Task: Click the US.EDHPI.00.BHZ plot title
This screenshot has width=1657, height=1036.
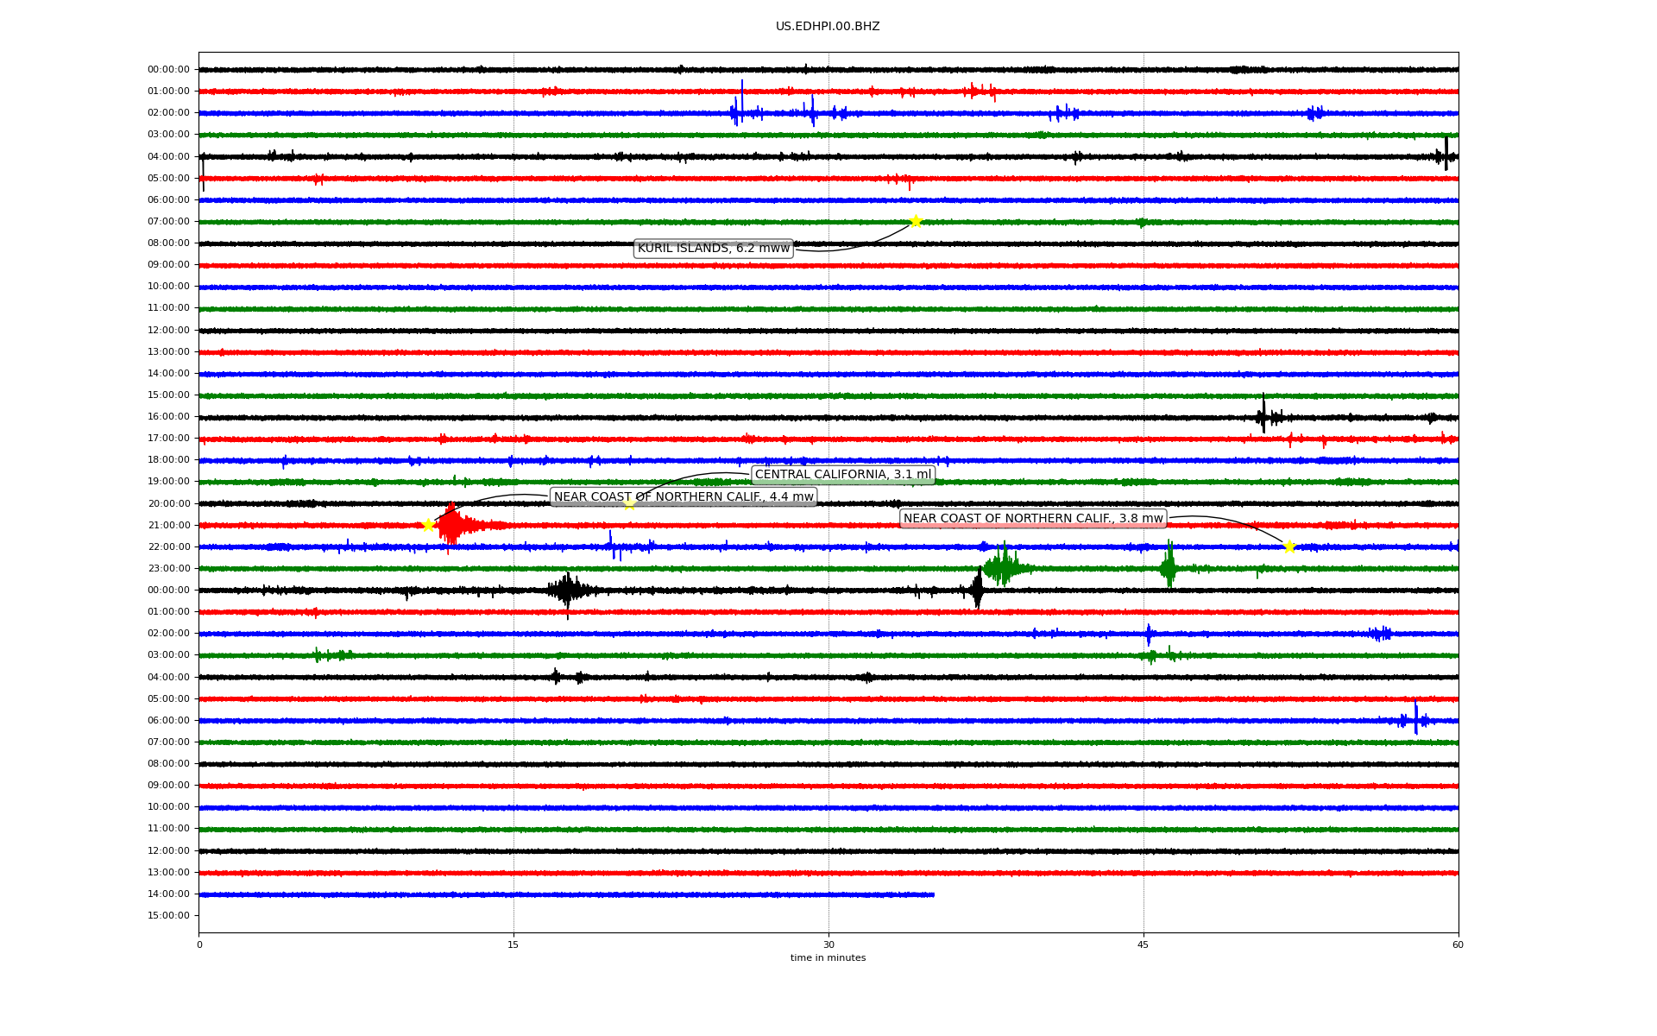Action: pos(827,27)
